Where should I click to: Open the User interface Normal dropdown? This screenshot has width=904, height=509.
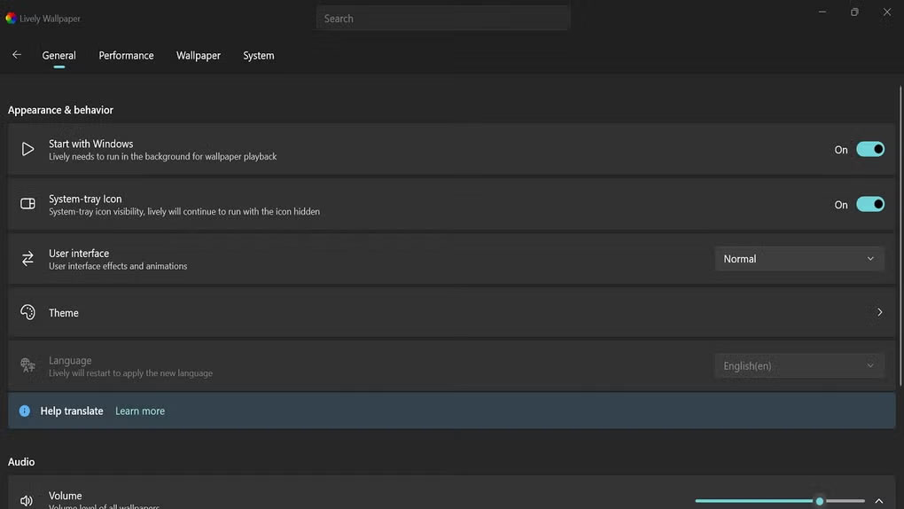799,259
